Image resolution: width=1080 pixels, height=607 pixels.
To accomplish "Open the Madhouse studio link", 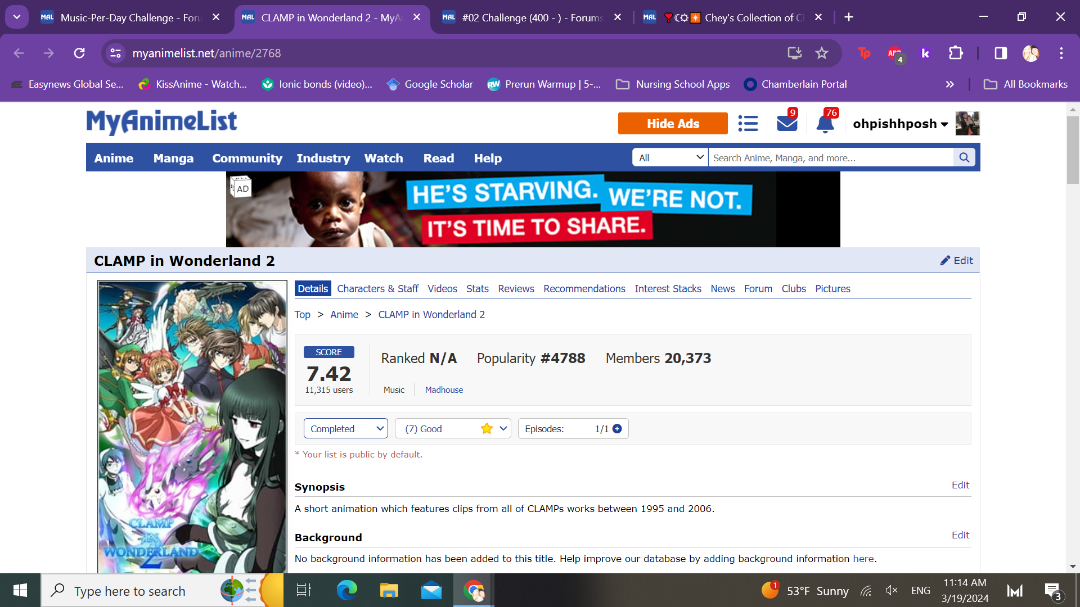I will [444, 390].
